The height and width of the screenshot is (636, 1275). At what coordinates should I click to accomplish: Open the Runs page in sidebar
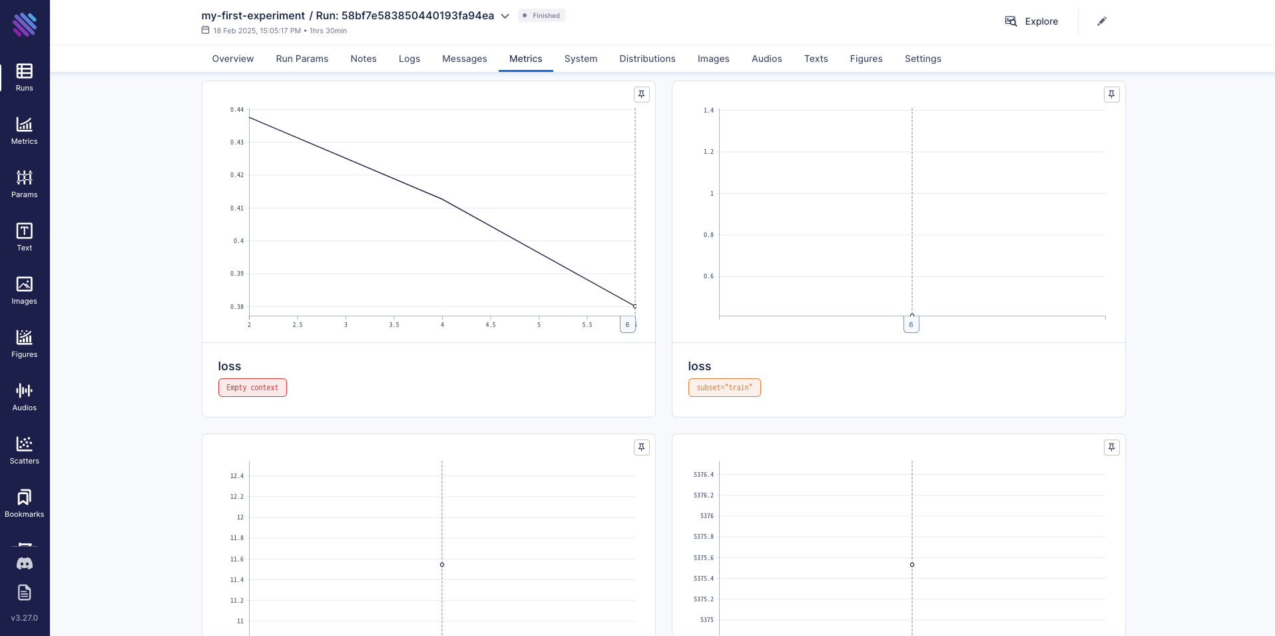[x=25, y=77]
